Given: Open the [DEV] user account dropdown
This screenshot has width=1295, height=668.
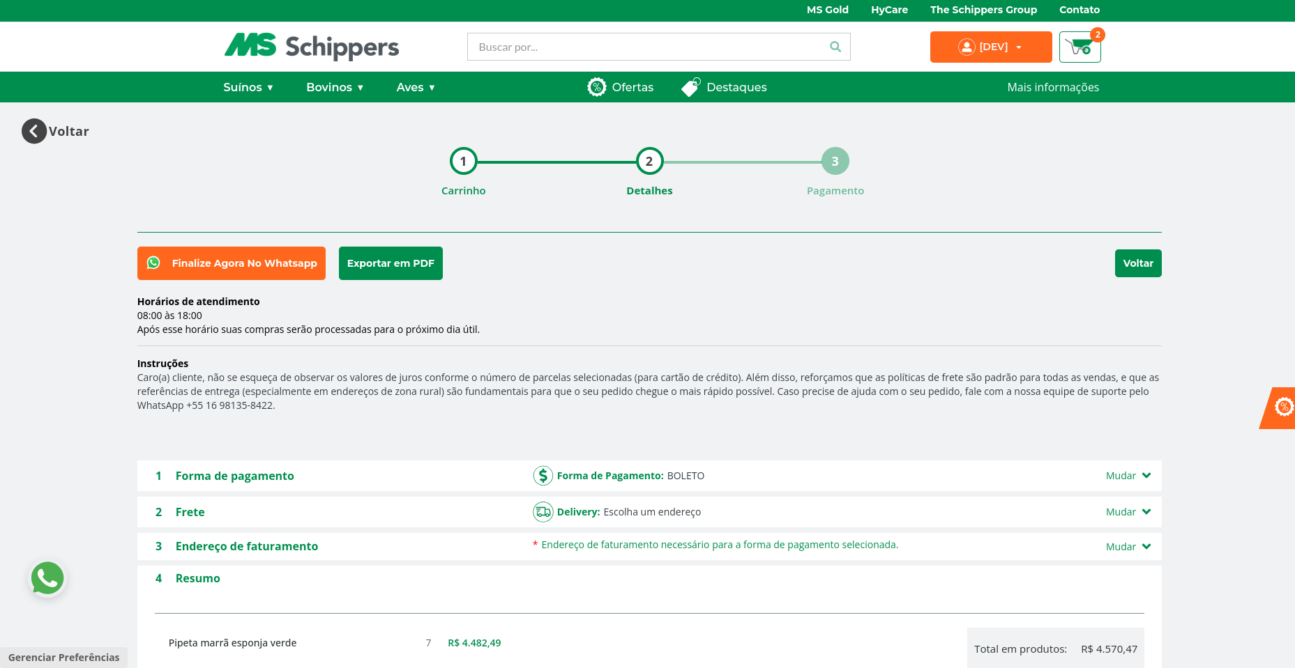Looking at the screenshot, I should (x=990, y=47).
